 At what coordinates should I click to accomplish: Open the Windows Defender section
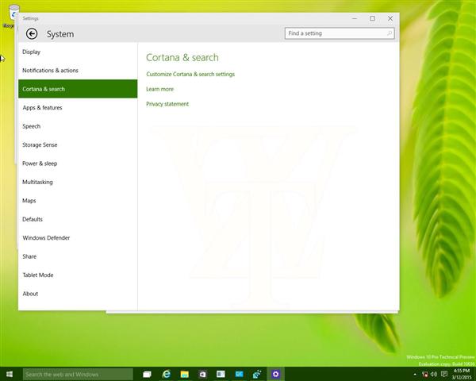46,238
